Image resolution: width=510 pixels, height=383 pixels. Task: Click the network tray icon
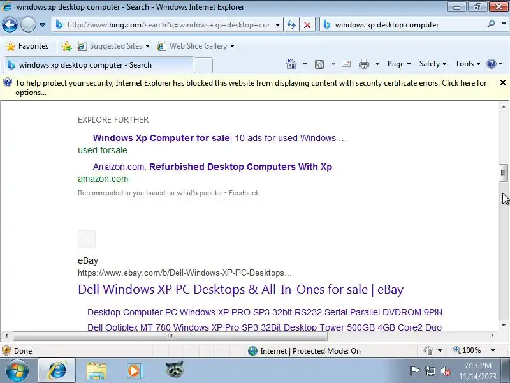[430, 371]
